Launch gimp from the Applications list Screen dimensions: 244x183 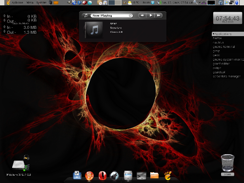click(x=216, y=51)
